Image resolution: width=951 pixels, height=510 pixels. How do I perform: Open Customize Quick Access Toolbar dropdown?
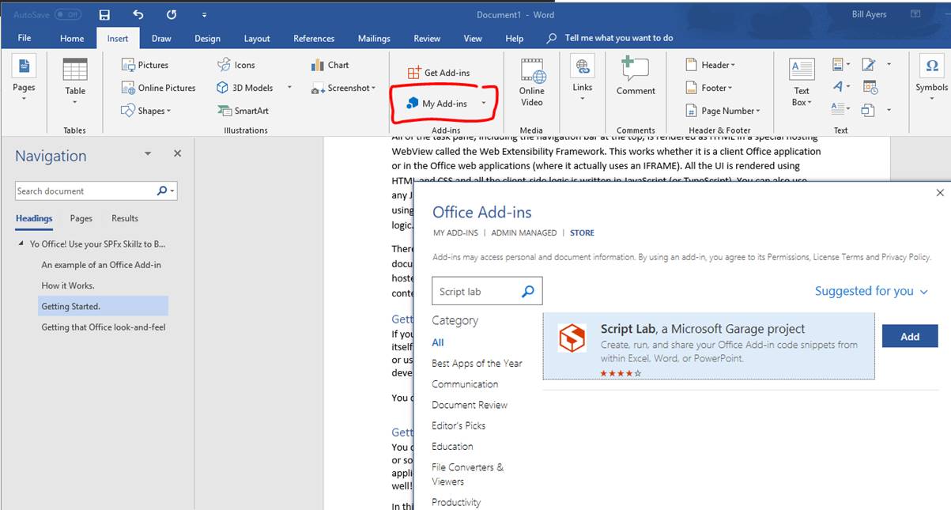(x=204, y=14)
